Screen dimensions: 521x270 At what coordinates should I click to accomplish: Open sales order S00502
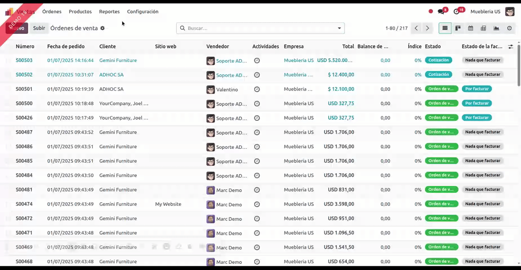pyautogui.click(x=24, y=75)
